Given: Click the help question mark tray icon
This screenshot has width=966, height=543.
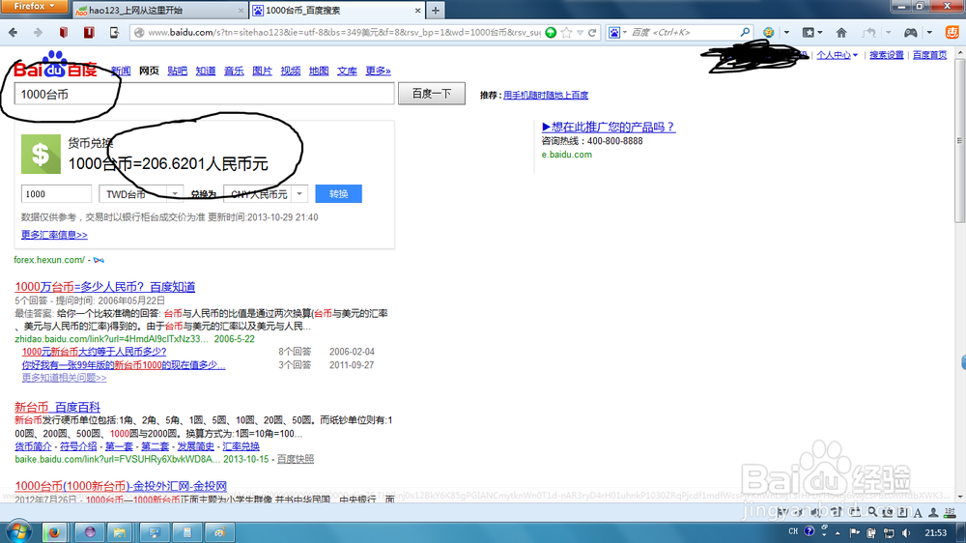Looking at the screenshot, I should coord(809,532).
